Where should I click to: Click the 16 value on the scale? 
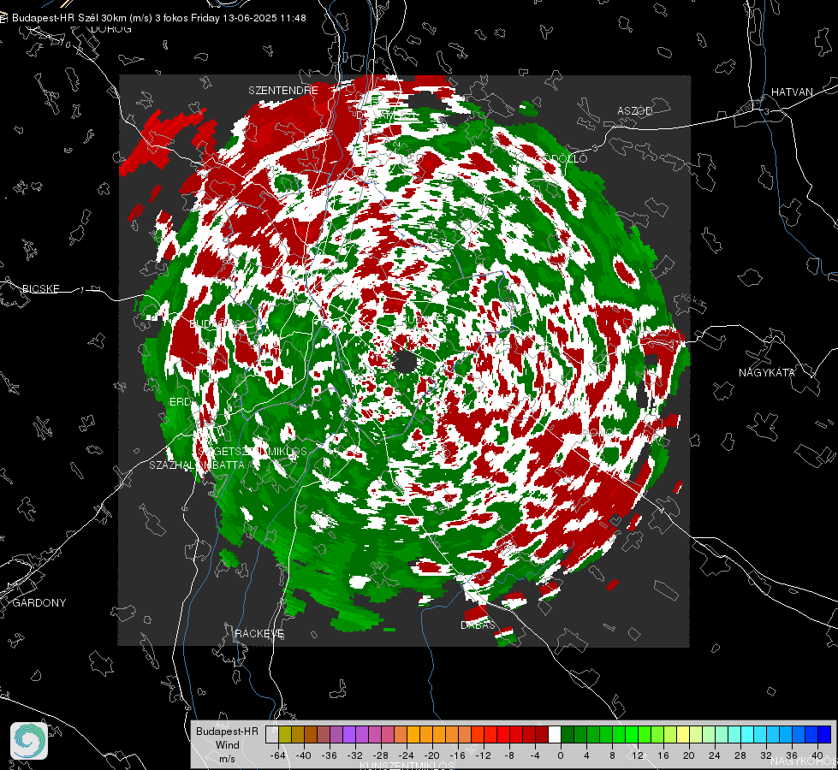click(x=663, y=755)
